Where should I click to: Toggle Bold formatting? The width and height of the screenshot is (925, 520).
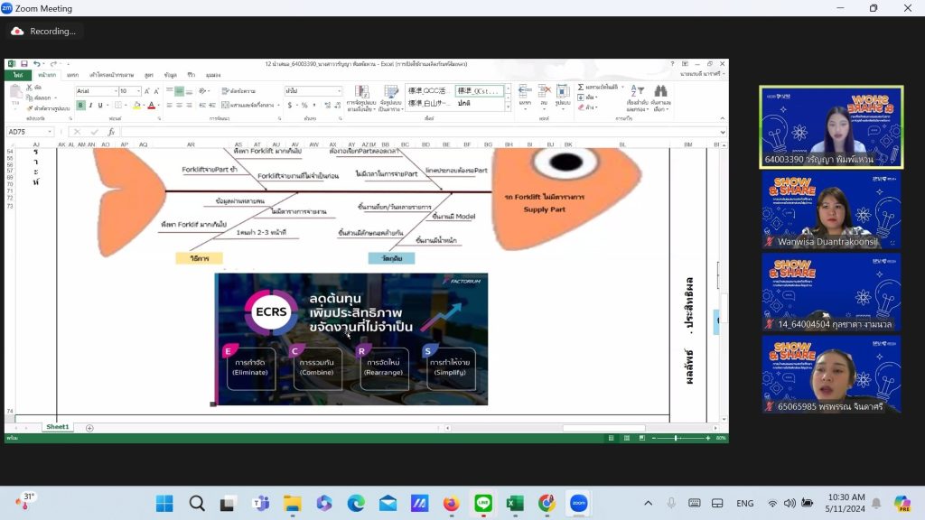click(80, 105)
